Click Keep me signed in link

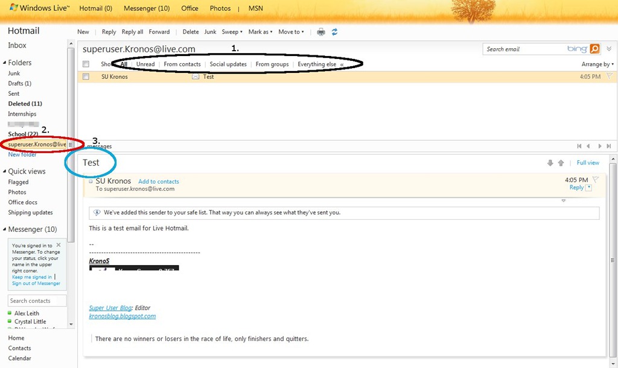[32, 277]
